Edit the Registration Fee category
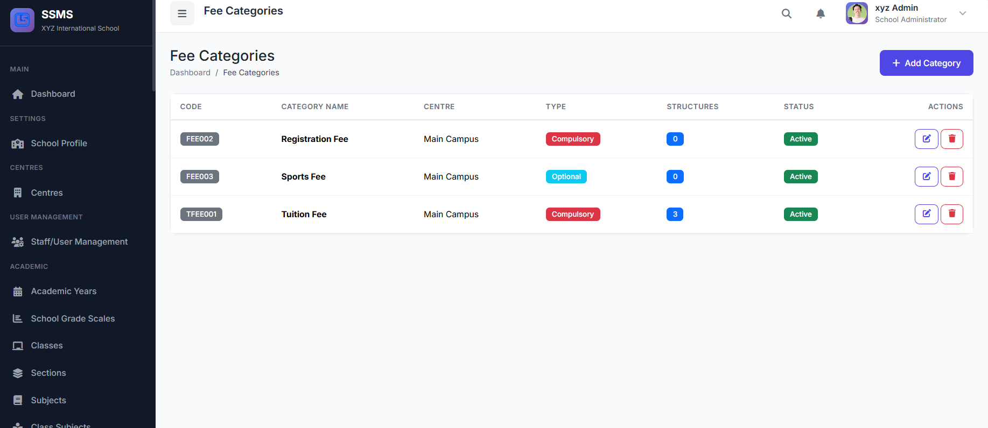 (x=926, y=139)
